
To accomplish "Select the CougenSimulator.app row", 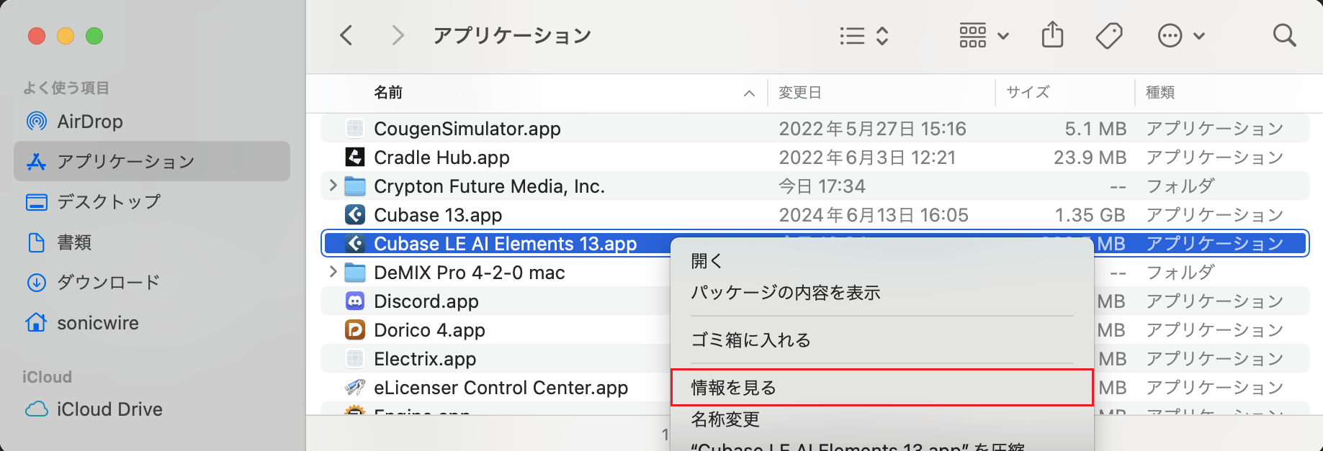I will pyautogui.click(x=467, y=129).
